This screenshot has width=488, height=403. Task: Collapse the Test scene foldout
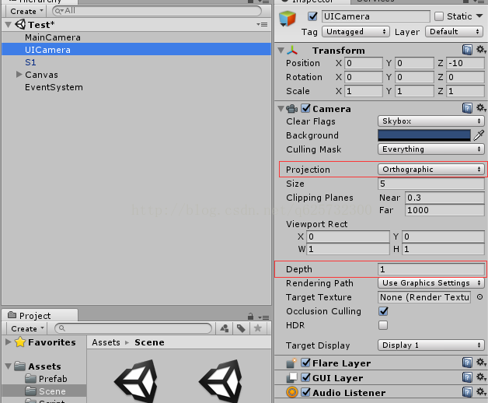tap(9, 24)
